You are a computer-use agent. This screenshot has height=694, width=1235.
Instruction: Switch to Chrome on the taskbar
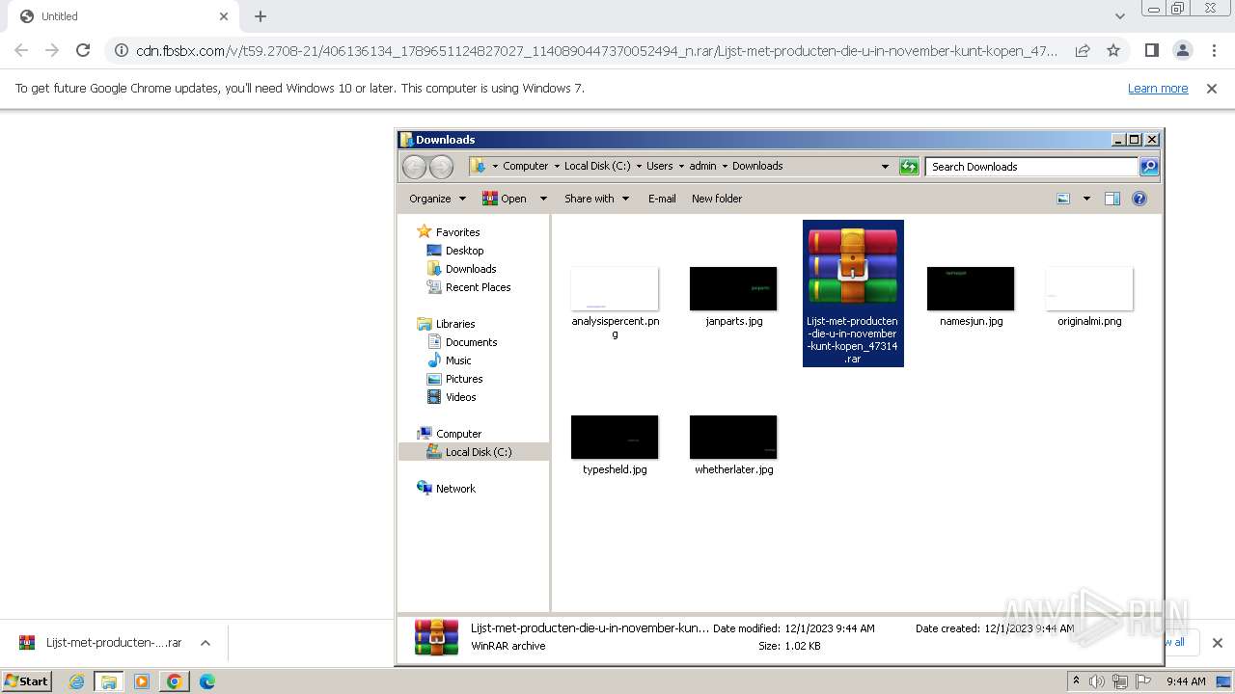(x=175, y=681)
